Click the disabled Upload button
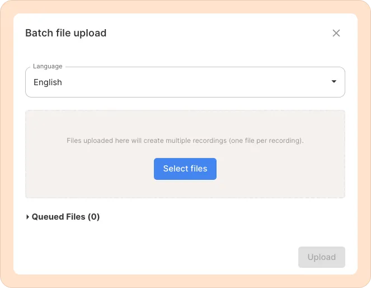Screen dimensions: 371x288 pos(321,257)
